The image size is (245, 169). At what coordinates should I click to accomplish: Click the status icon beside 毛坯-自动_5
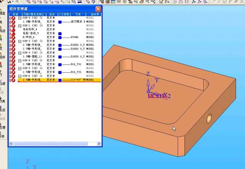point(12,33)
